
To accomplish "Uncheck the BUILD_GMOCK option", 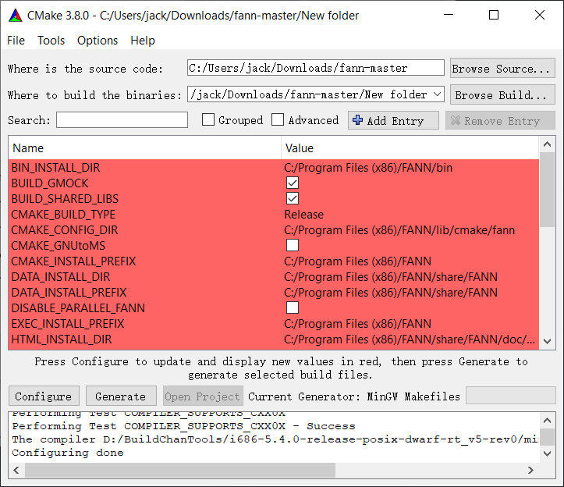I will pos(293,183).
